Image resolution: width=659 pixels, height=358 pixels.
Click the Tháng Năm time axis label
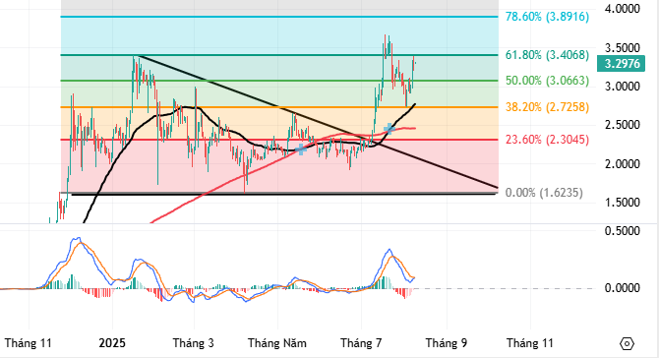[277, 343]
